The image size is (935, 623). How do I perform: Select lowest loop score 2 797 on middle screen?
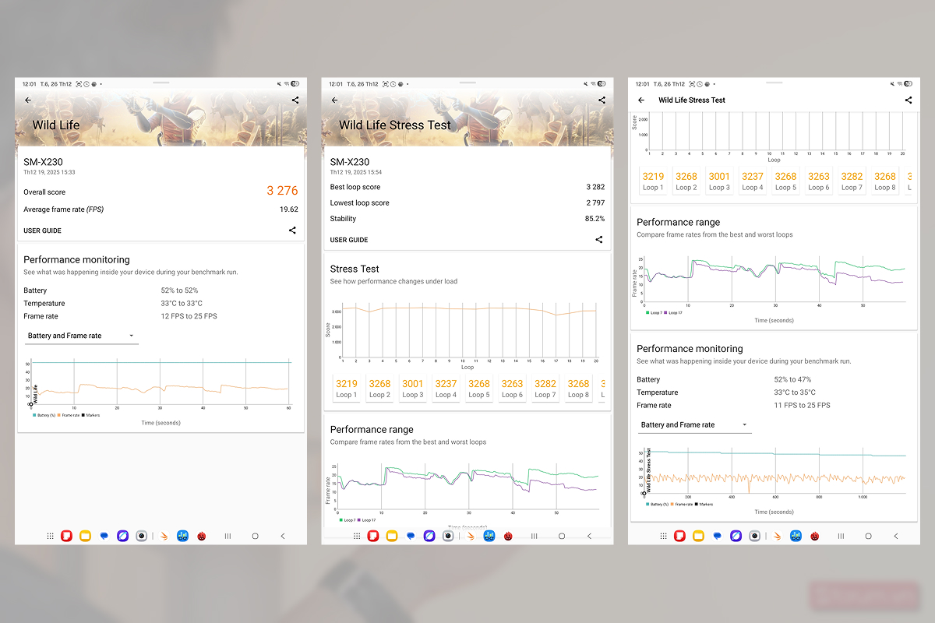595,202
